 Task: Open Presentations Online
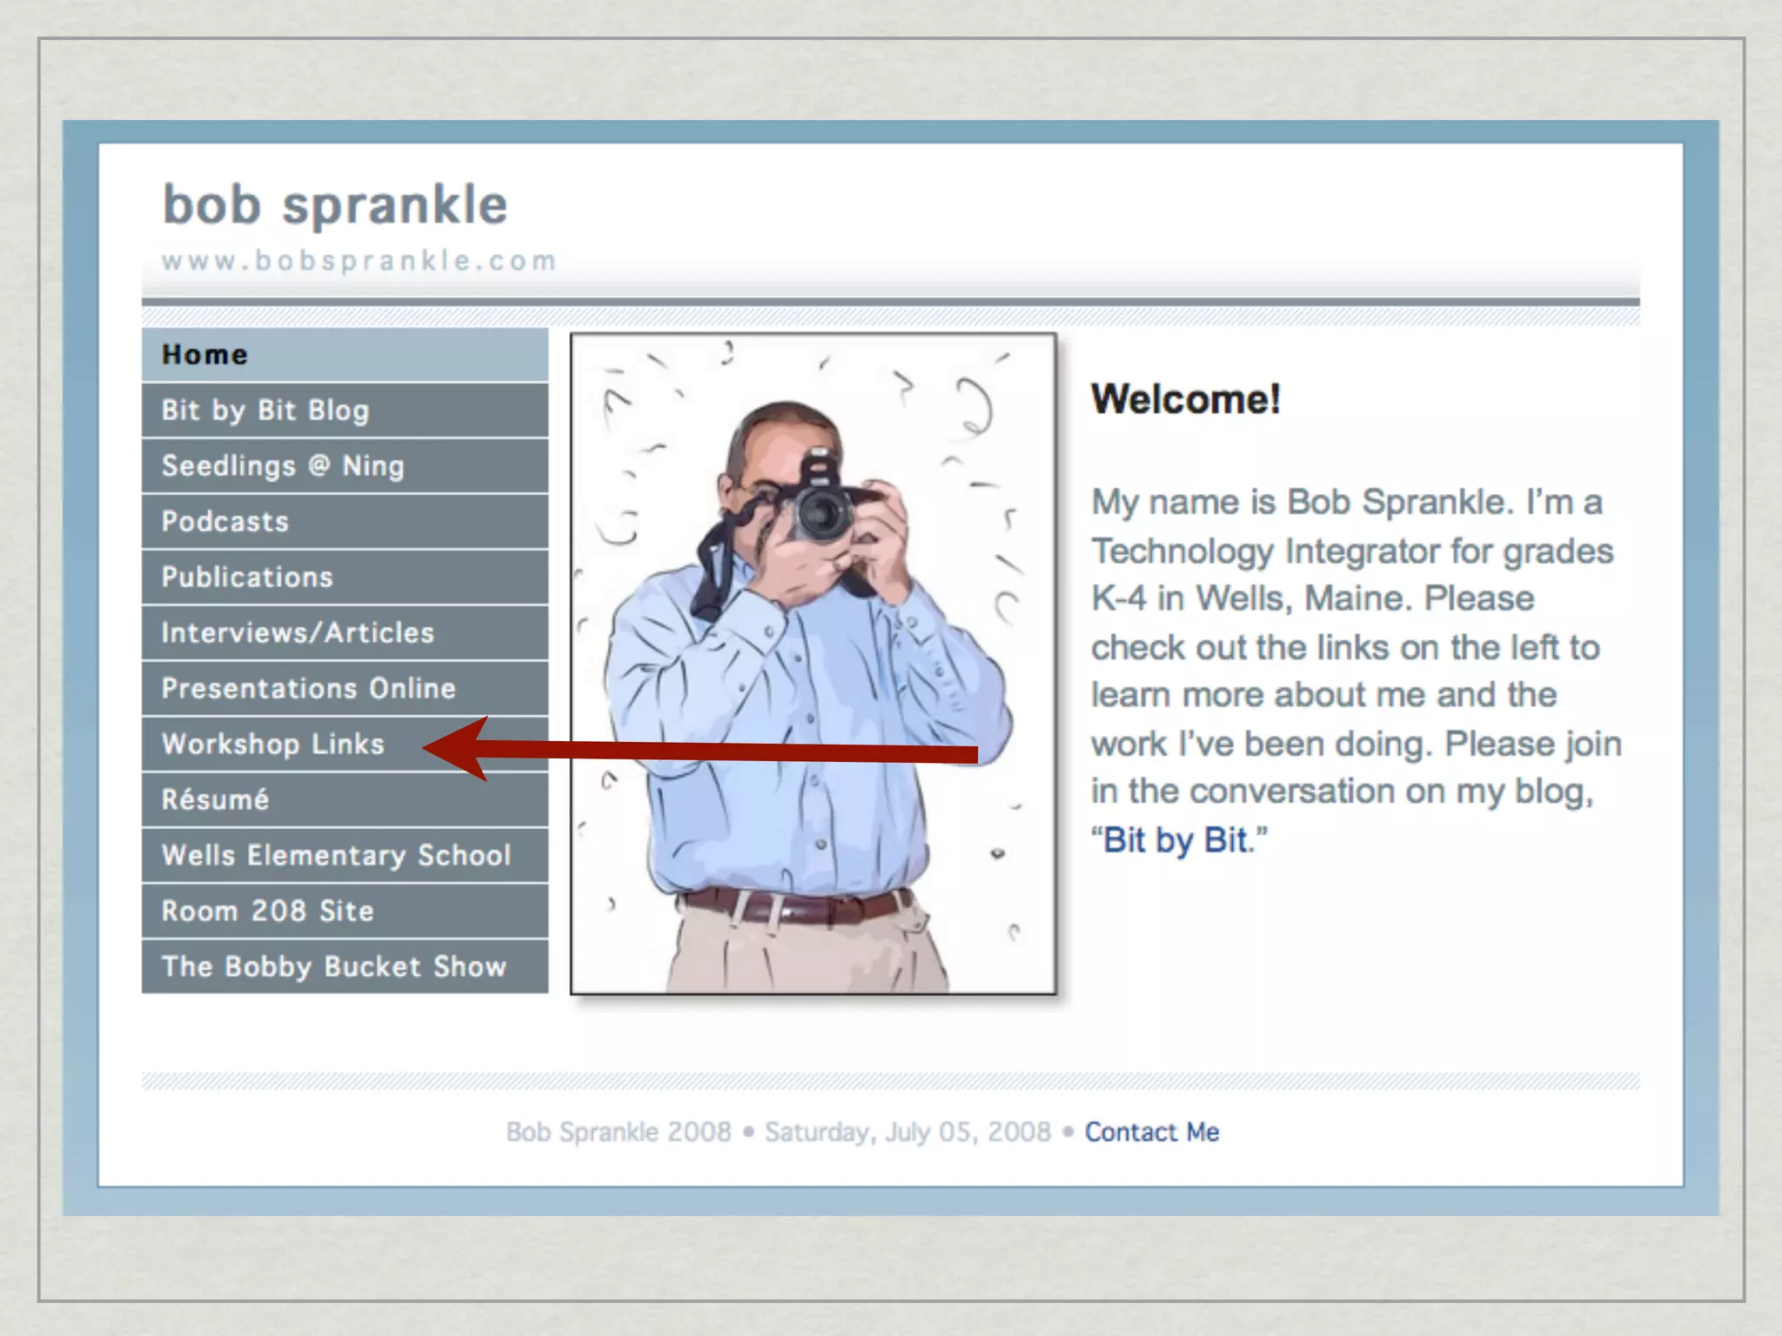point(308,688)
